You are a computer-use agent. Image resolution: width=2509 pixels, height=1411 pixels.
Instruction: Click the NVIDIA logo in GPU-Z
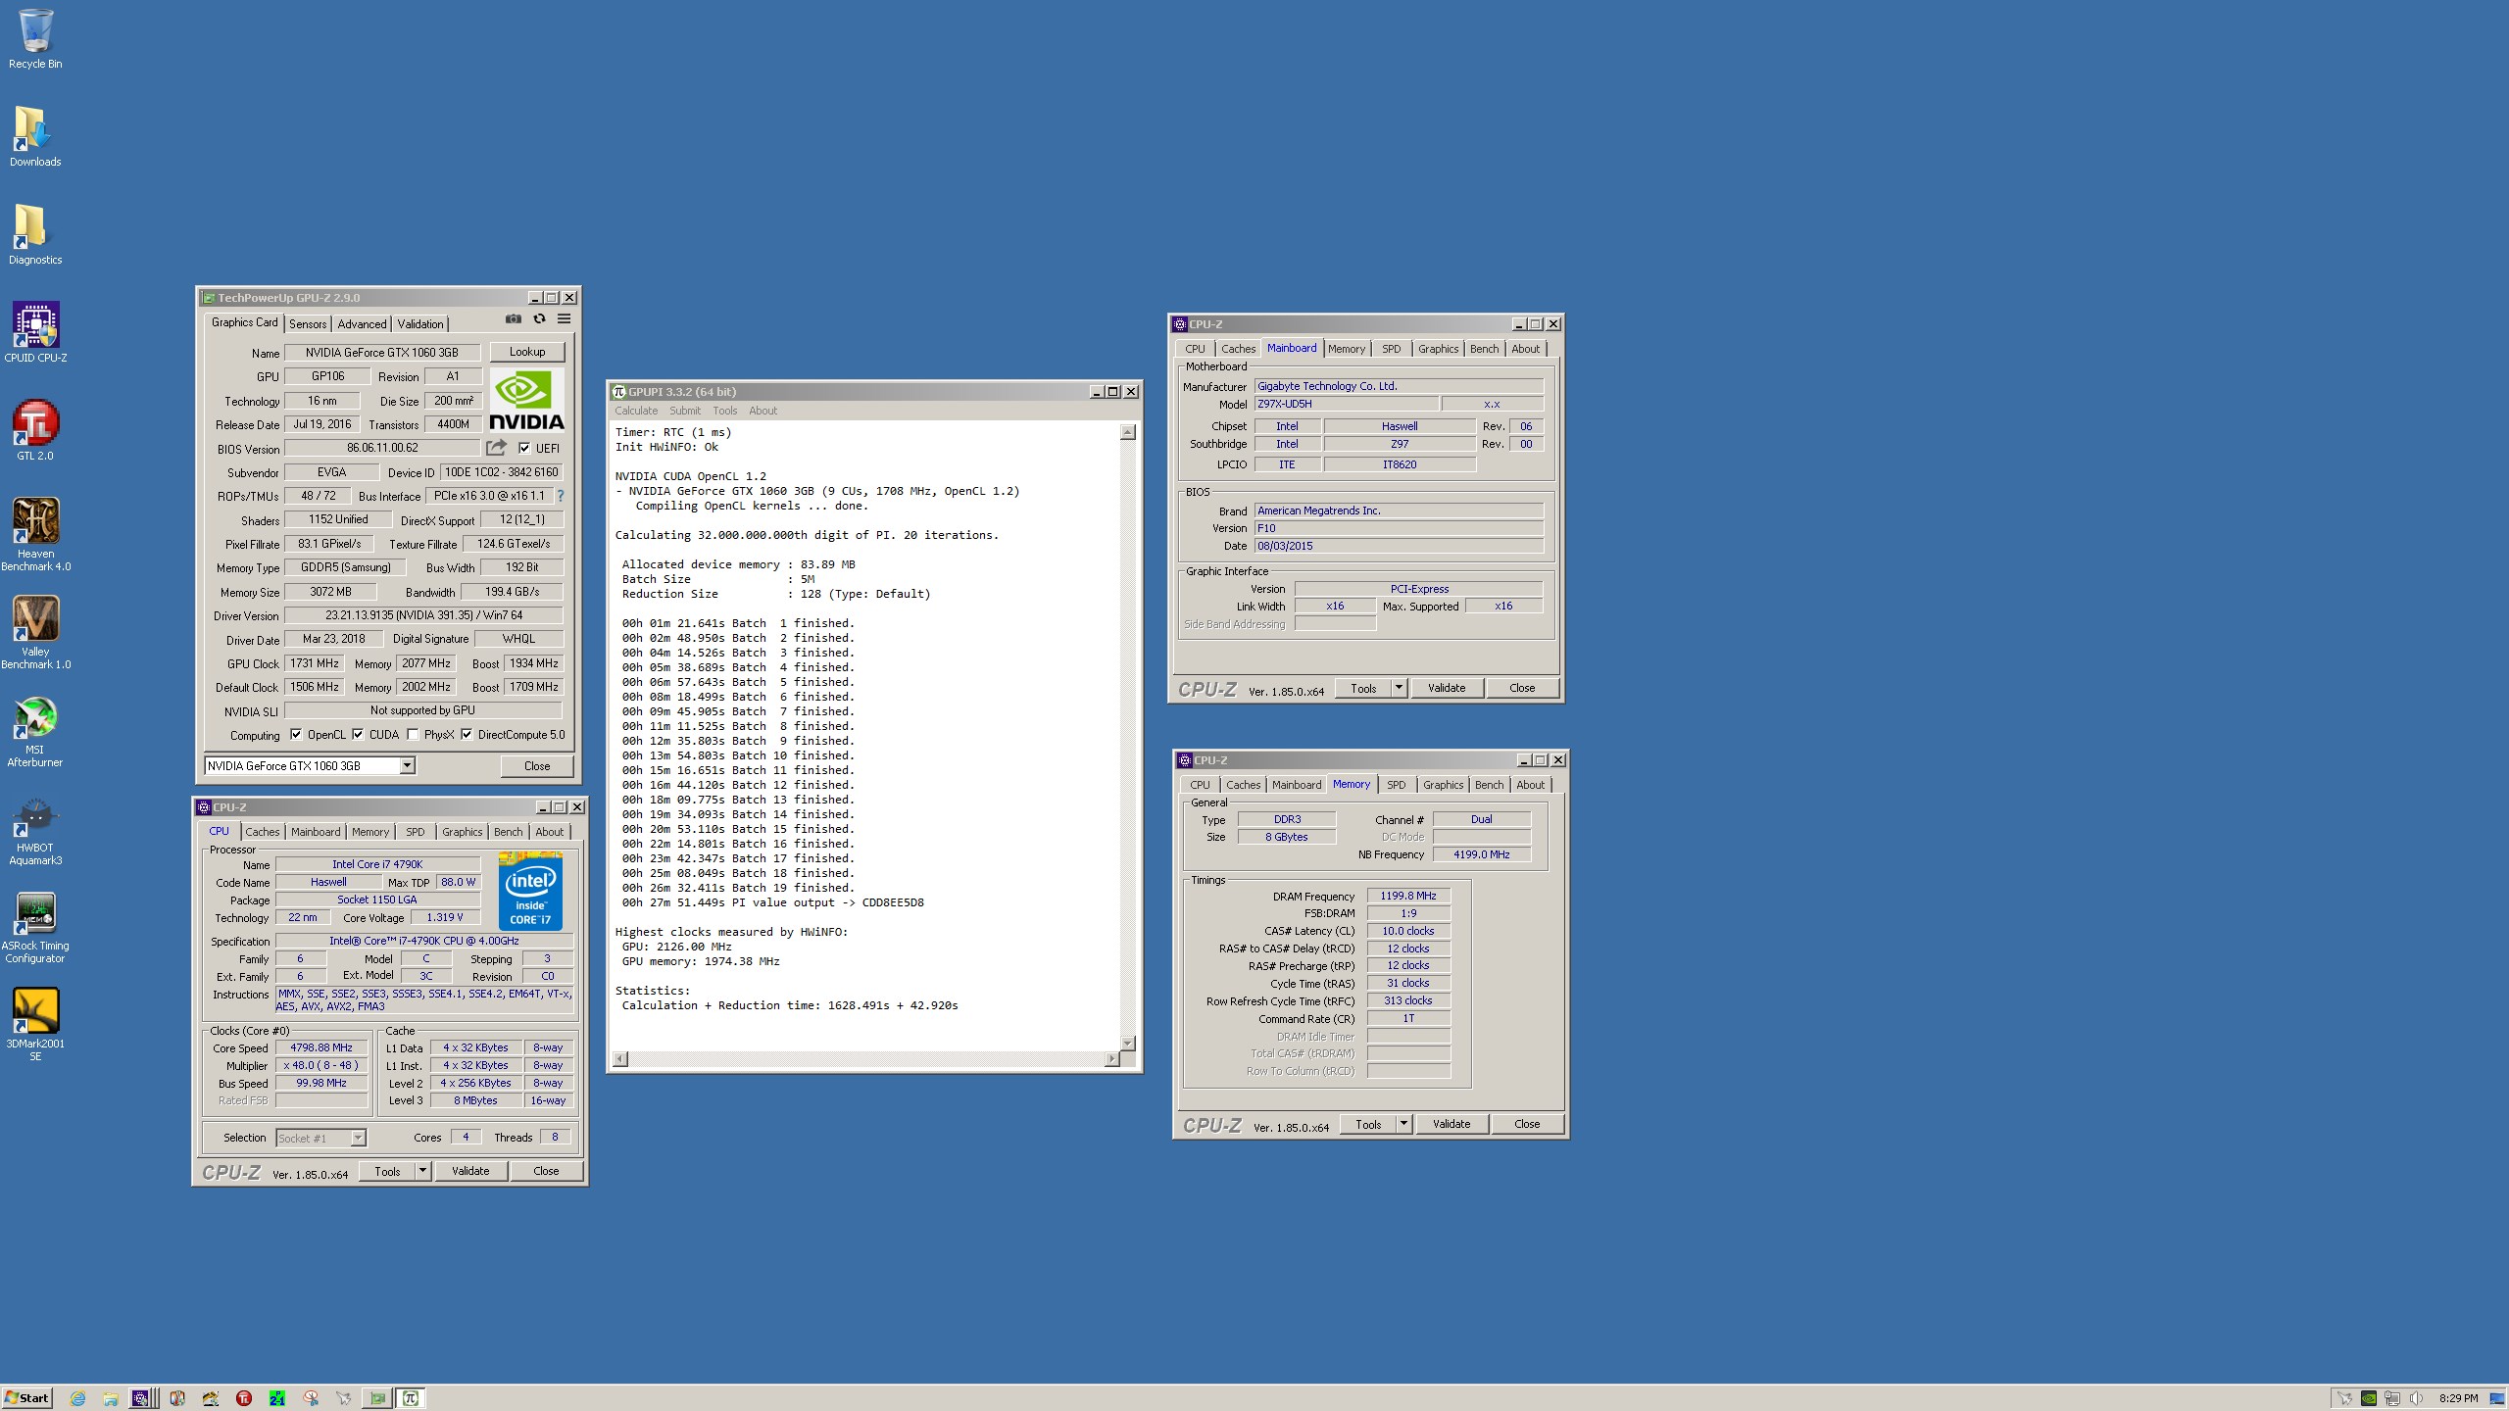527,400
